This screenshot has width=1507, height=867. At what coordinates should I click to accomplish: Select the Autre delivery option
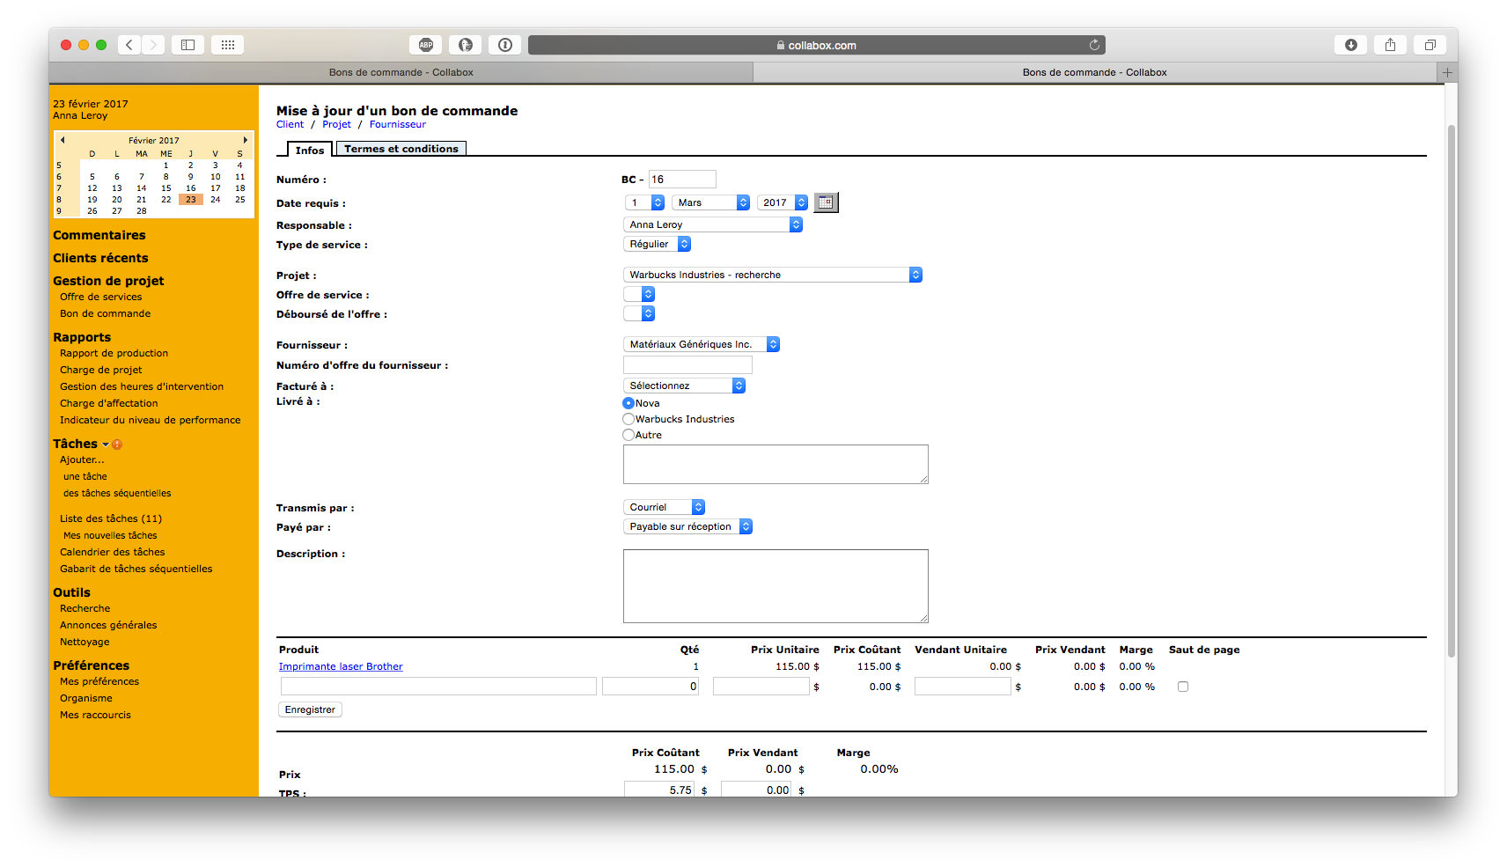point(629,435)
